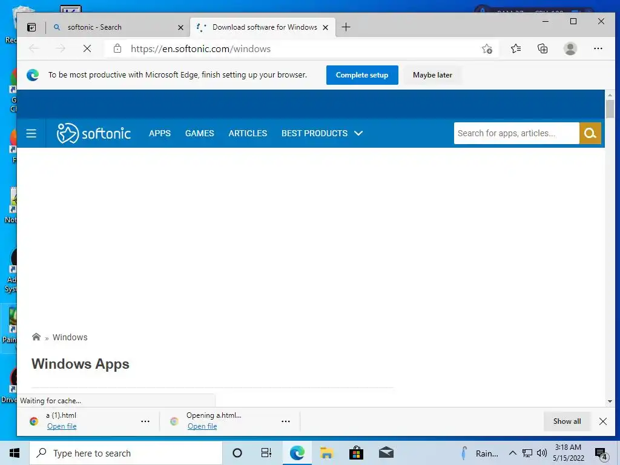Open the Edge profile avatar

click(570, 48)
